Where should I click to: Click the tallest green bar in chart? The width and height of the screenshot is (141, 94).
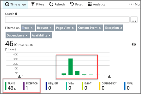pyautogui.click(x=71, y=67)
